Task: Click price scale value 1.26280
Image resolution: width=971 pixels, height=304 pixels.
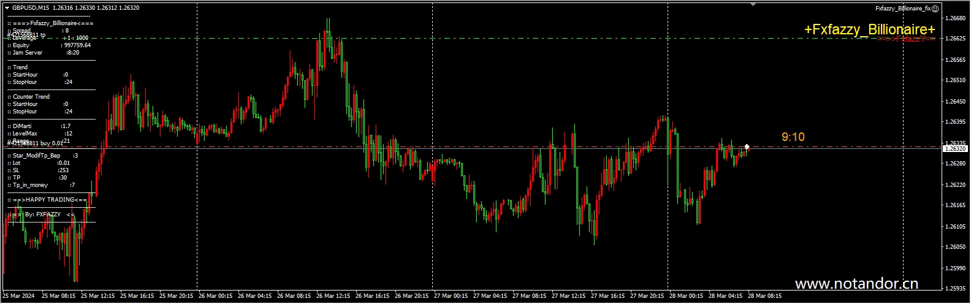Action: point(956,164)
